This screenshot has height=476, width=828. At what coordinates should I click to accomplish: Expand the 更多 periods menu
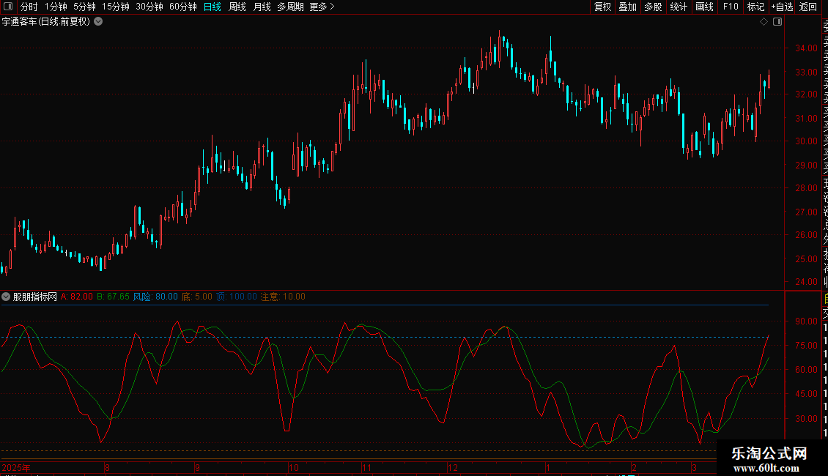[322, 7]
